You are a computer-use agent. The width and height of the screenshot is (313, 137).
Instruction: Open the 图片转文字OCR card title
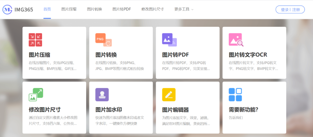click(248, 55)
